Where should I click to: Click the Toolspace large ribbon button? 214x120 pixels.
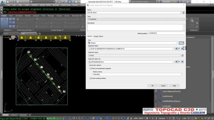coord(4,23)
